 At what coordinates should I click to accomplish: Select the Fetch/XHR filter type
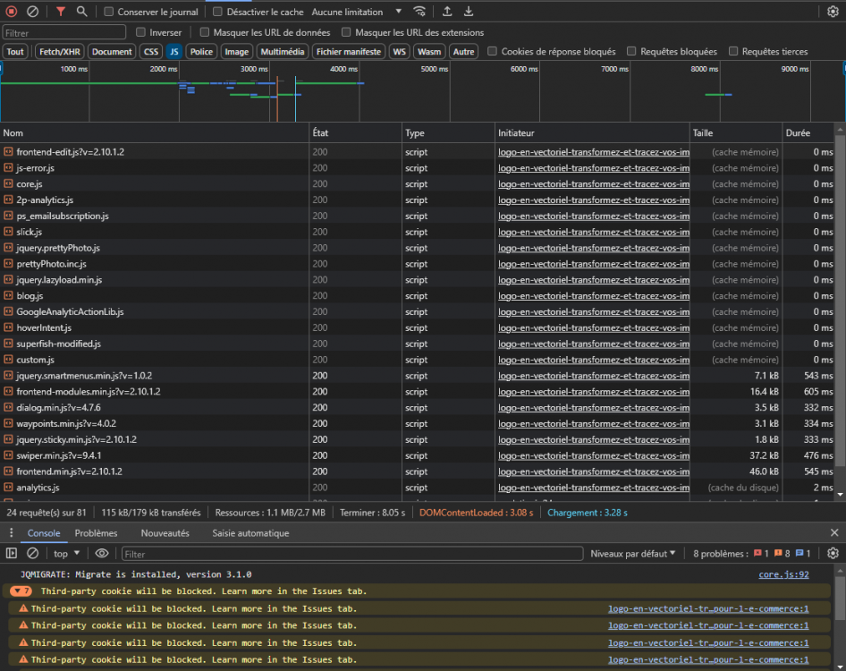[x=60, y=52]
